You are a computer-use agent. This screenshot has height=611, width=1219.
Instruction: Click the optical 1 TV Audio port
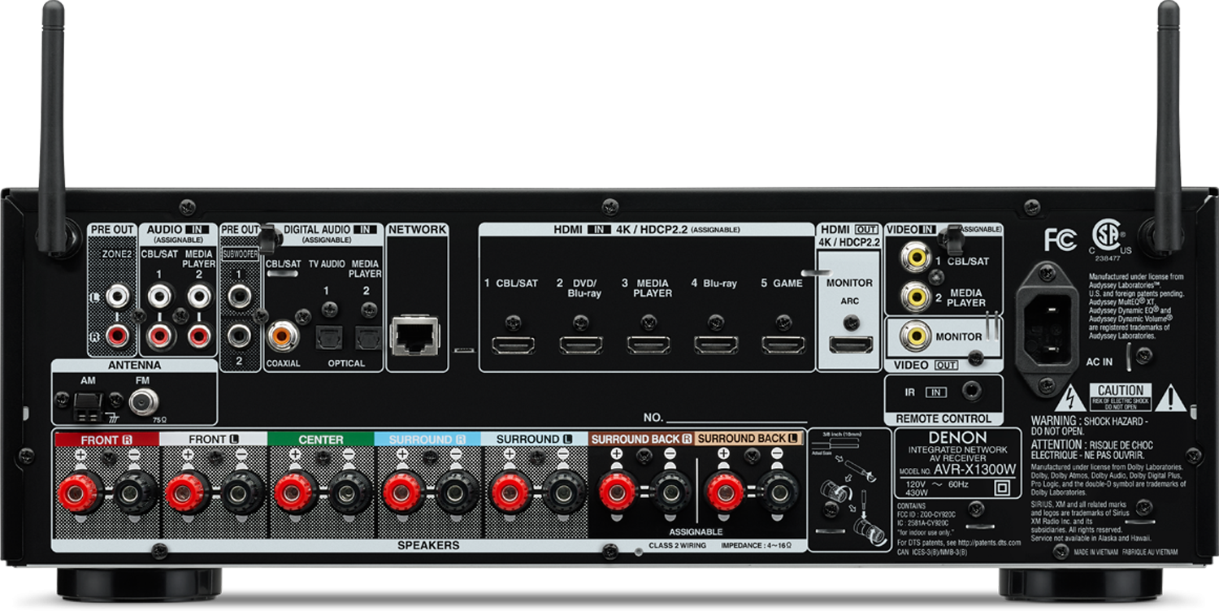coord(328,336)
